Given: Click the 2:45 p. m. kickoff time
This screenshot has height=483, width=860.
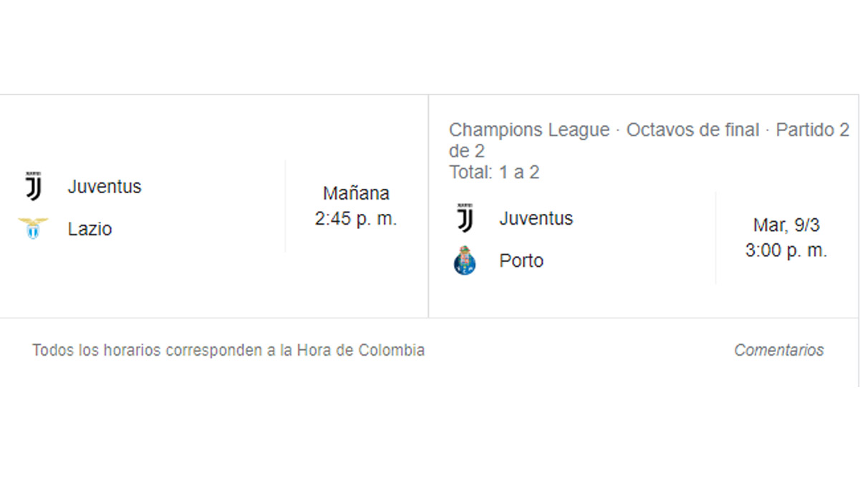Looking at the screenshot, I should (356, 219).
